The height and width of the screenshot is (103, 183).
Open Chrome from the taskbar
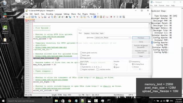[x=69, y=101]
